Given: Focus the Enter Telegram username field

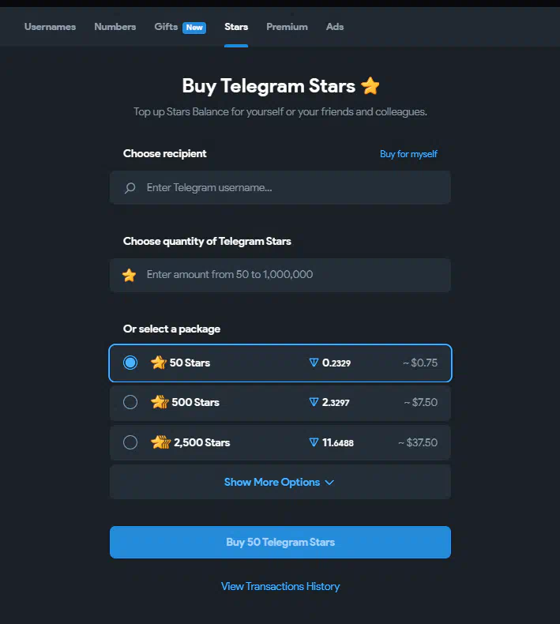Looking at the screenshot, I should point(280,187).
